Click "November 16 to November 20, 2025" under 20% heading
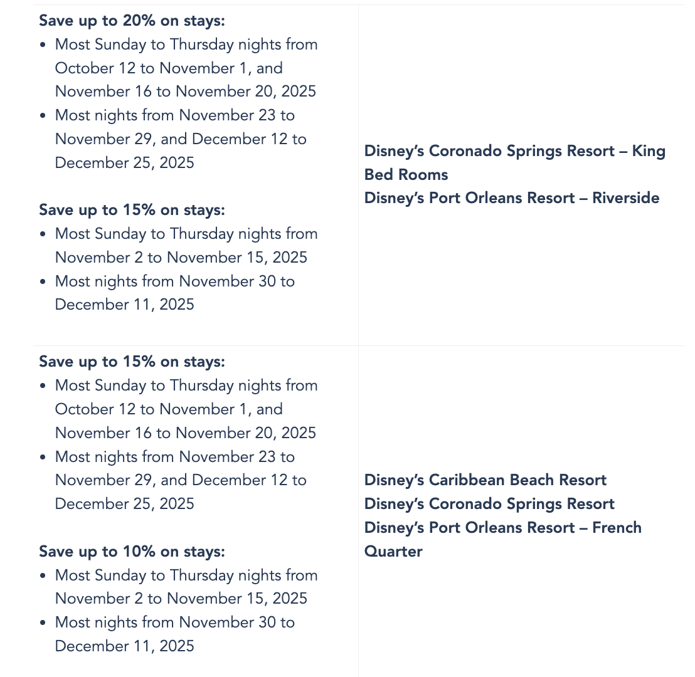This screenshot has height=677, width=695. point(186,92)
